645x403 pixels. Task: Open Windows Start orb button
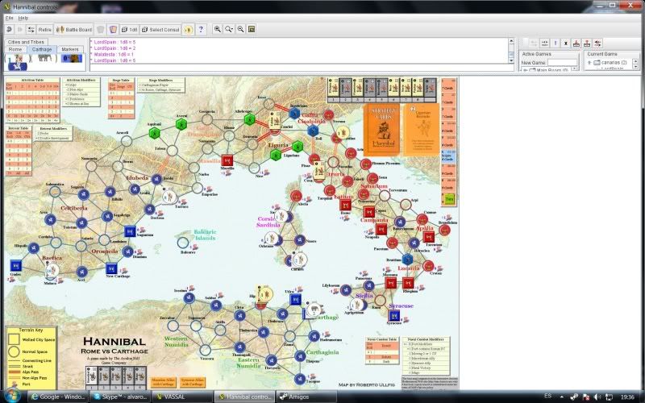[x=12, y=395]
